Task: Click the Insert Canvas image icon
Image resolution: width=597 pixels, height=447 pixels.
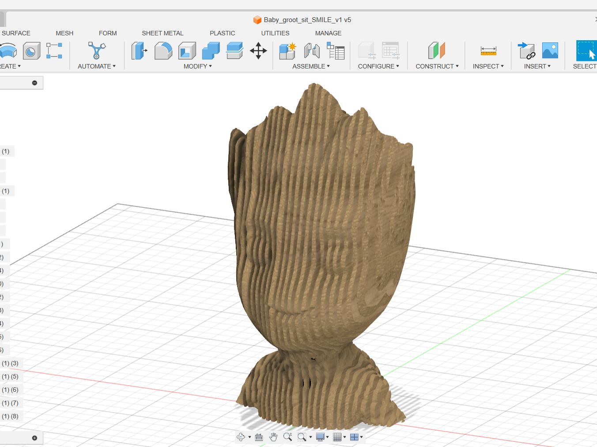Action: 550,51
